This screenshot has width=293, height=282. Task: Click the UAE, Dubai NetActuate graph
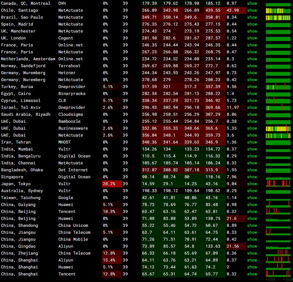click(x=278, y=135)
